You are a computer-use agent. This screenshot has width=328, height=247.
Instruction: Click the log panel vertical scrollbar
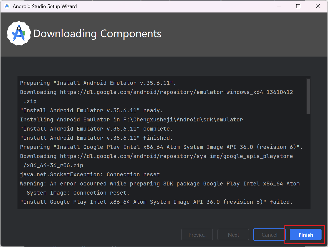point(308,96)
